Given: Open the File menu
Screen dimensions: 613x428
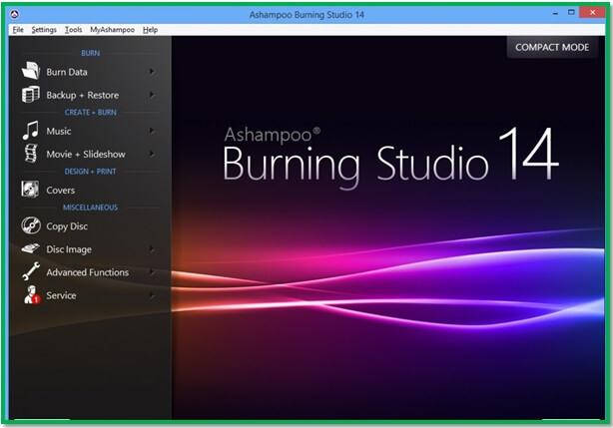Looking at the screenshot, I should click(x=18, y=30).
